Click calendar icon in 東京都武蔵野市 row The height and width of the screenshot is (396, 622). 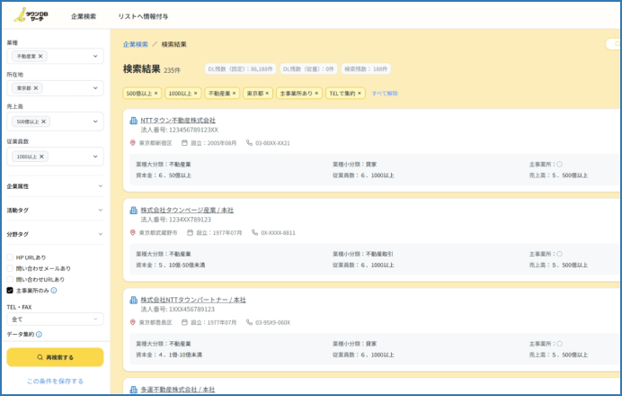(190, 232)
